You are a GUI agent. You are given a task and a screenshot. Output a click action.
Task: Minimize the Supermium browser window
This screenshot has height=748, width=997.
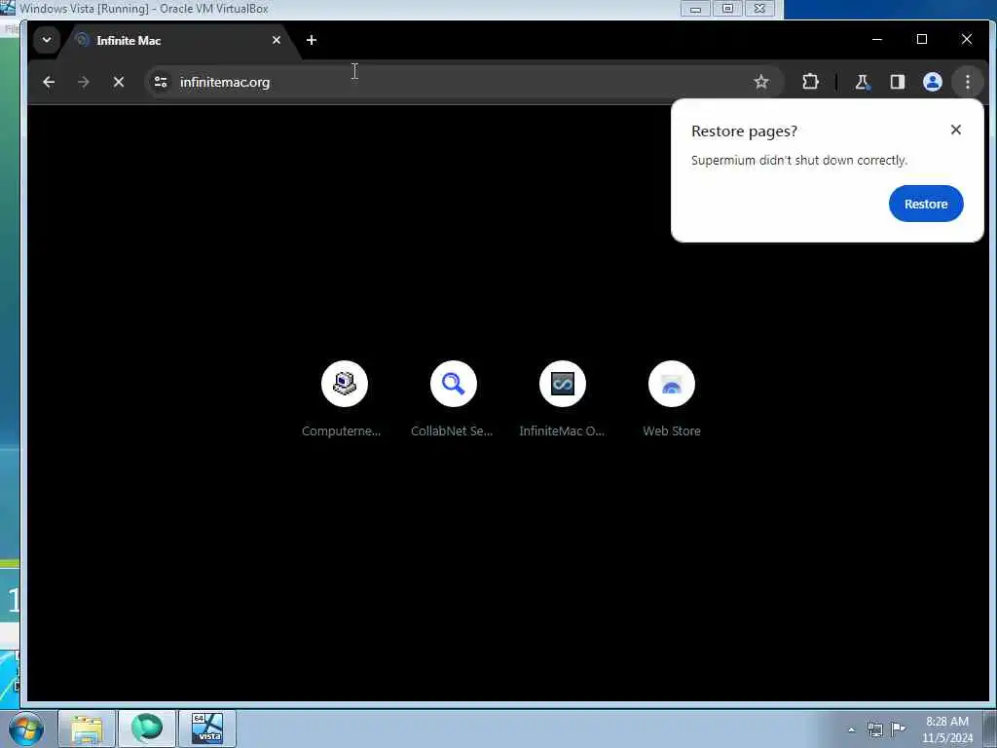click(x=877, y=39)
